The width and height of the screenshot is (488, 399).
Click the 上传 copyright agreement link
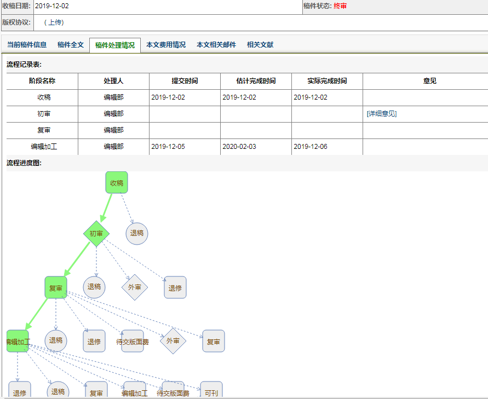[54, 22]
